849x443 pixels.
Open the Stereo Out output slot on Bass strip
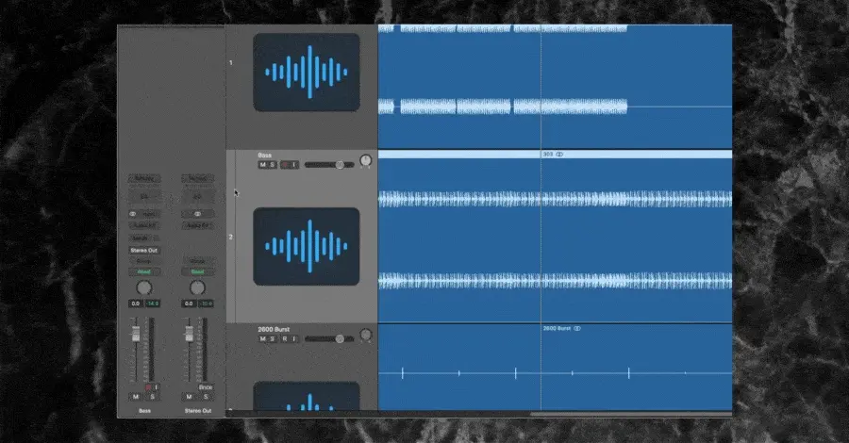pyautogui.click(x=144, y=251)
